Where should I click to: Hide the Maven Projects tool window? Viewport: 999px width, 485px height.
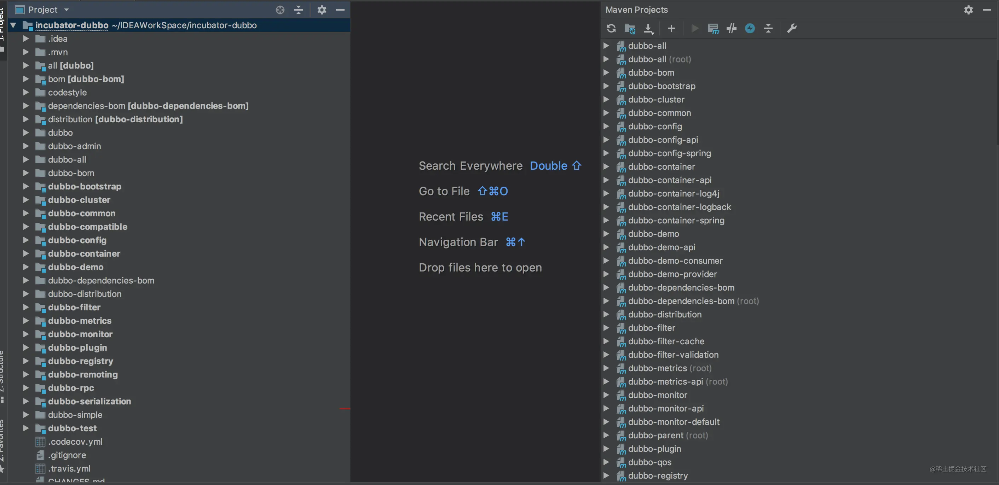[987, 10]
